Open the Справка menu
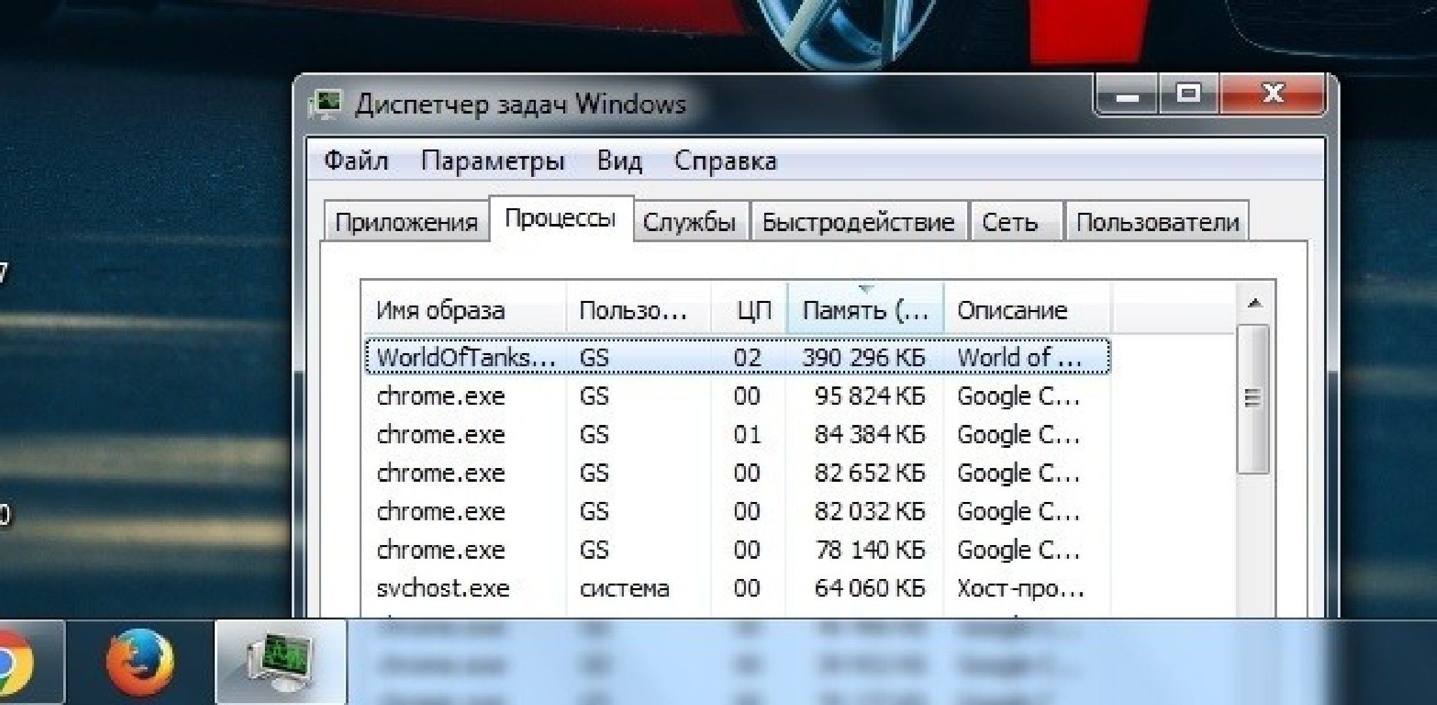1437x705 pixels. [725, 161]
